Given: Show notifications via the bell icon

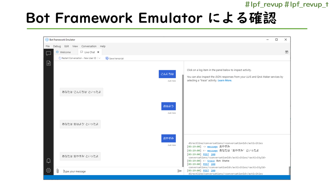Looking at the screenshot, I should point(48,161).
